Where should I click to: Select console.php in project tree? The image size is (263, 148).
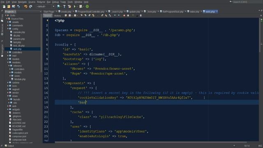coord(19,32)
